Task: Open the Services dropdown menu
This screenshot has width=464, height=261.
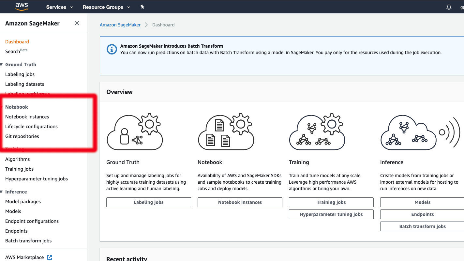Action: point(60,7)
